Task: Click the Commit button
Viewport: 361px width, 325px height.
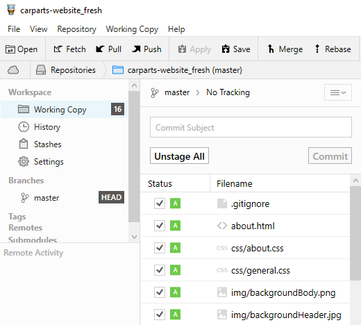Action: (x=330, y=156)
